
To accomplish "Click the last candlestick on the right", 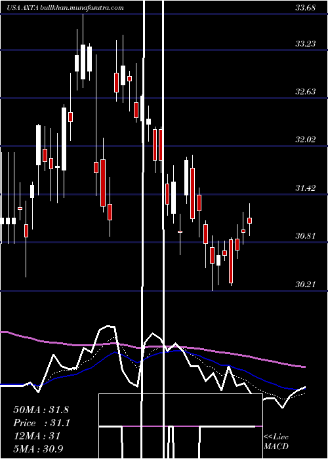I will (x=250, y=220).
